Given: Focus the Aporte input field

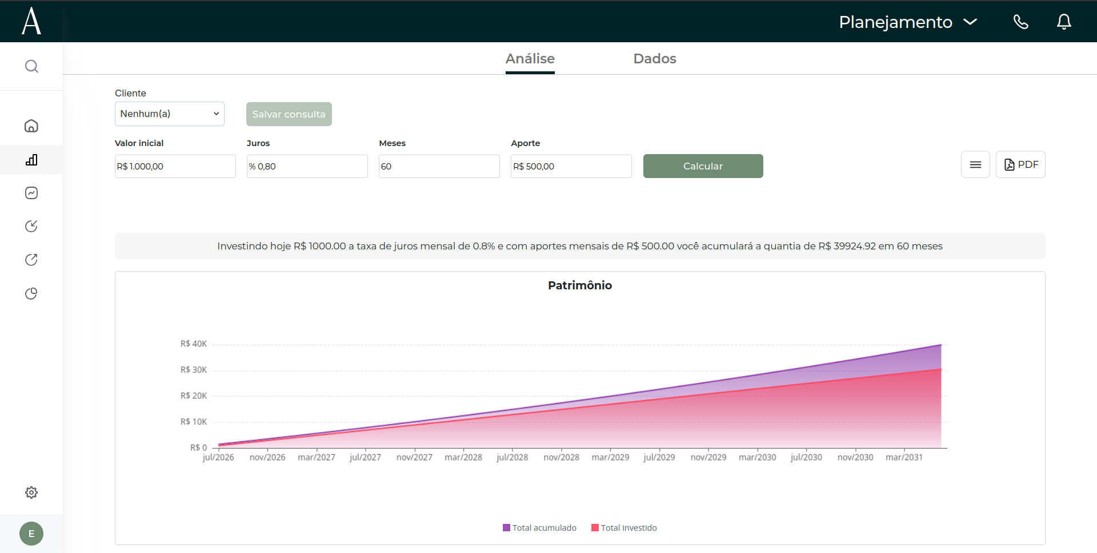Looking at the screenshot, I should coord(571,166).
